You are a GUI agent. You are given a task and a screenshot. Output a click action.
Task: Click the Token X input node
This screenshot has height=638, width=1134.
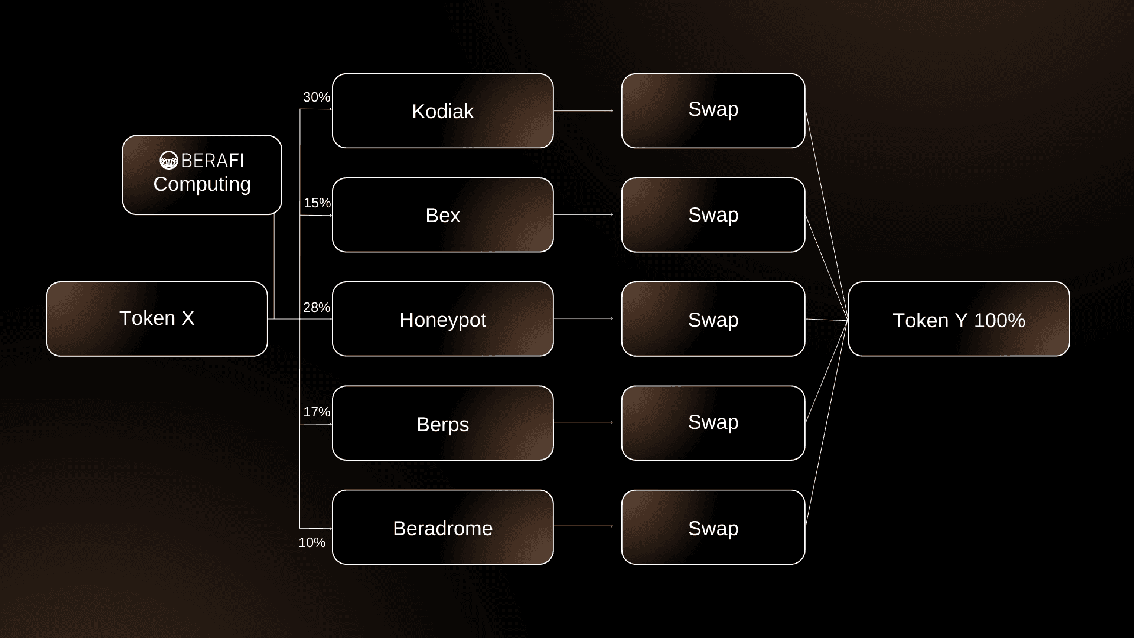pyautogui.click(x=157, y=318)
